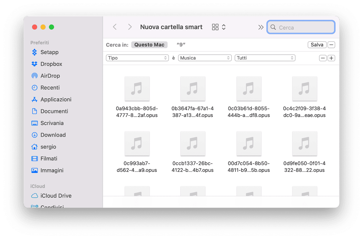
Task: Select file icon 0b3647fa-67a1…4f.opus
Action: (193, 89)
